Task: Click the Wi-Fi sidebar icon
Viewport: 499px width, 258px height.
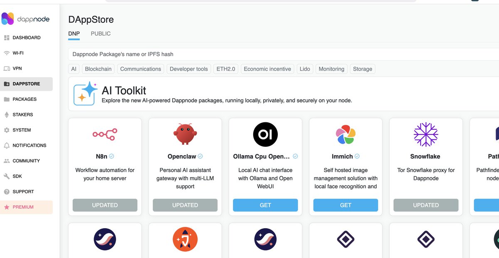Action: click(x=6, y=53)
